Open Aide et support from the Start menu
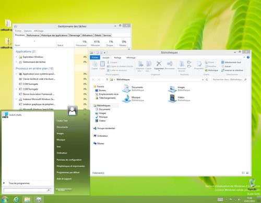 [x=64, y=179]
